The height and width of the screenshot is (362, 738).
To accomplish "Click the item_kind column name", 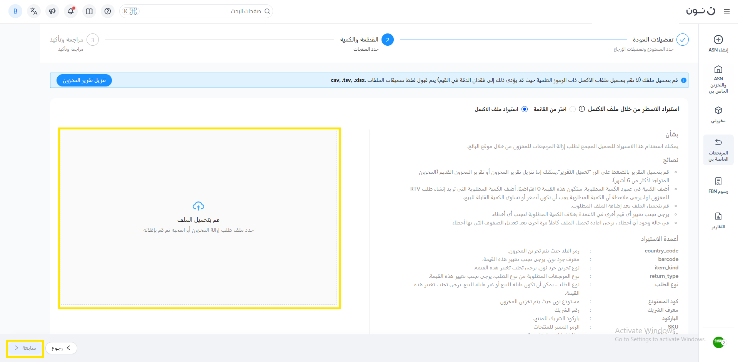I will click(x=666, y=268).
